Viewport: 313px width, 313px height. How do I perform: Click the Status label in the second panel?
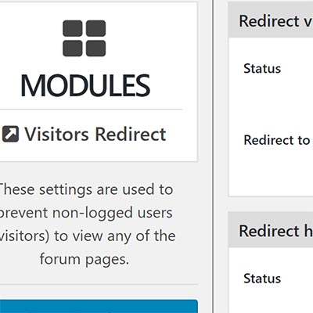click(x=262, y=279)
